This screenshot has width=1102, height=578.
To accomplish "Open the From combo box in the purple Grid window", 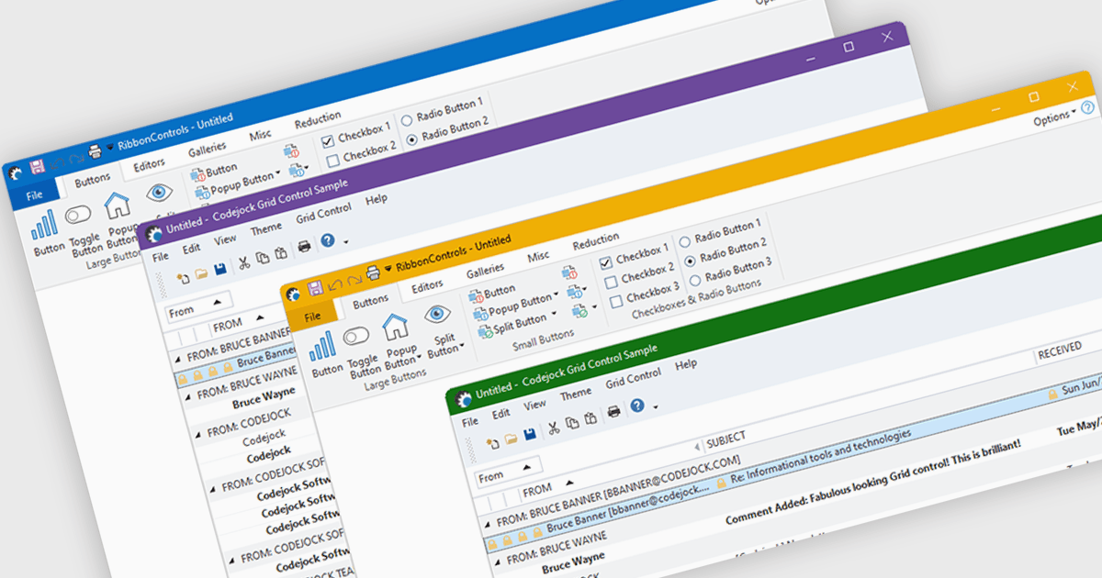I will pyautogui.click(x=199, y=306).
